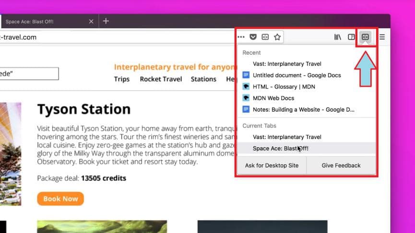415x233 pixels.
Task: Select the Space Ace: Blast Off! tab
Action: pos(49,22)
